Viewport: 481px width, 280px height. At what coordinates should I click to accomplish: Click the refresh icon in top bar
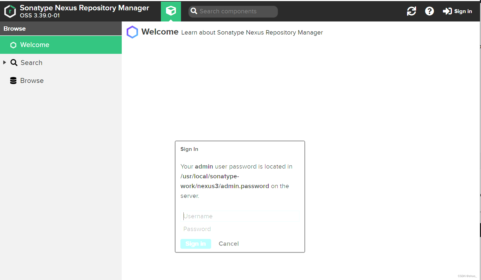click(411, 11)
